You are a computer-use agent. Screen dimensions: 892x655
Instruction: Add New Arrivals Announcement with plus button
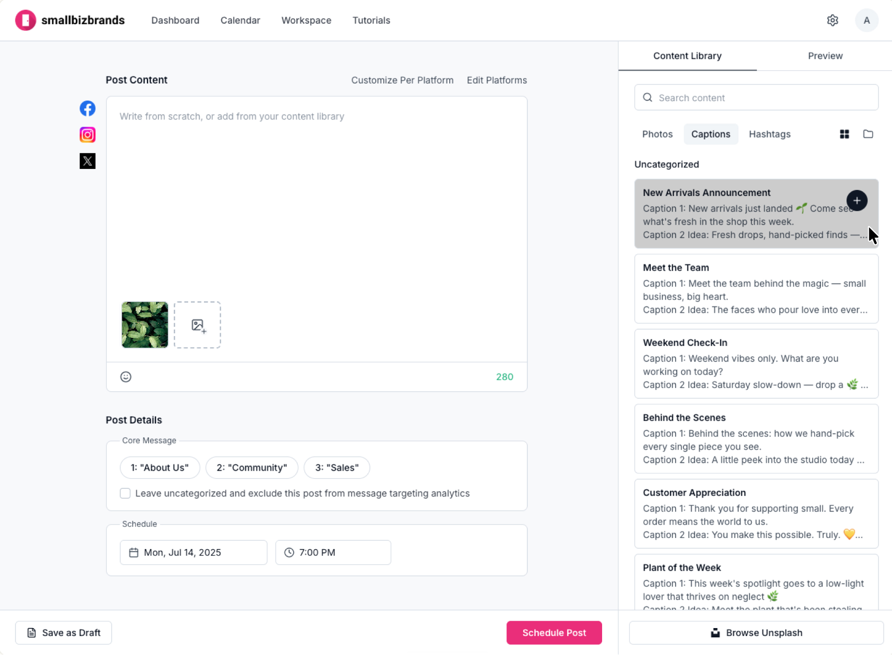pyautogui.click(x=857, y=201)
